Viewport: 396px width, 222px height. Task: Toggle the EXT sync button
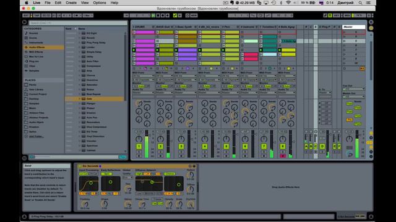(x=26, y=15)
